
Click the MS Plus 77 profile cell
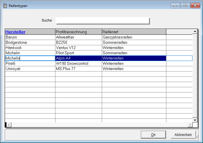[x=79, y=69]
